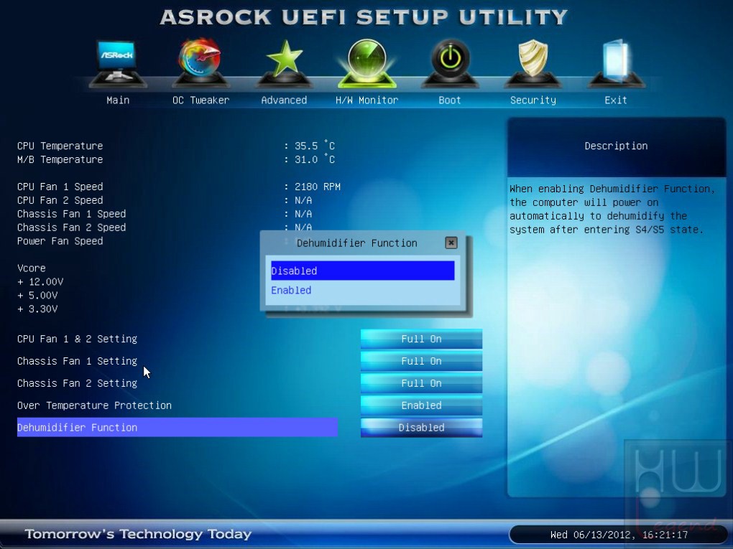Screen dimensions: 733x549
Task: Click the Description panel header
Action: coord(616,146)
